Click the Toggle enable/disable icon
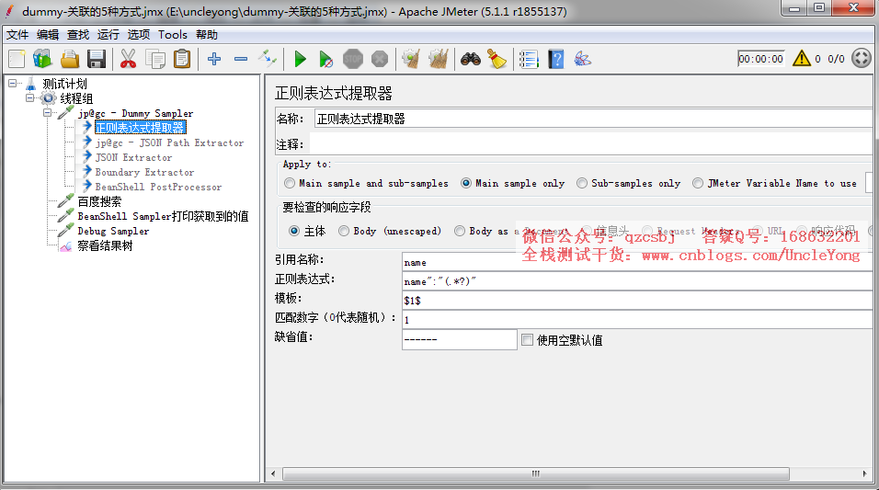Viewport: 879px width, 490px height. tap(268, 59)
